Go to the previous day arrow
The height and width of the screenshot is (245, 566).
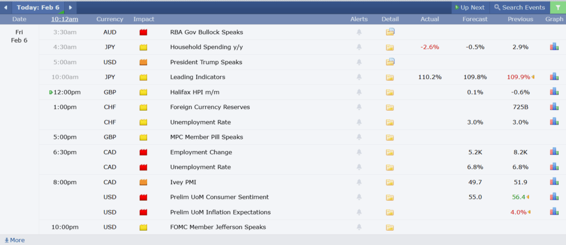coord(6,7)
